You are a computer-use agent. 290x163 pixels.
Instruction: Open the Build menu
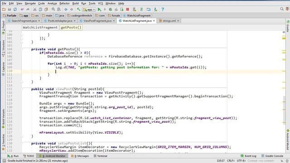[75, 3]
